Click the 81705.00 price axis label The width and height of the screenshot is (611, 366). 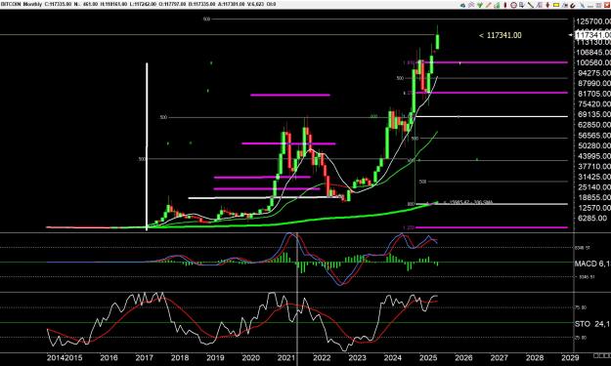point(593,94)
